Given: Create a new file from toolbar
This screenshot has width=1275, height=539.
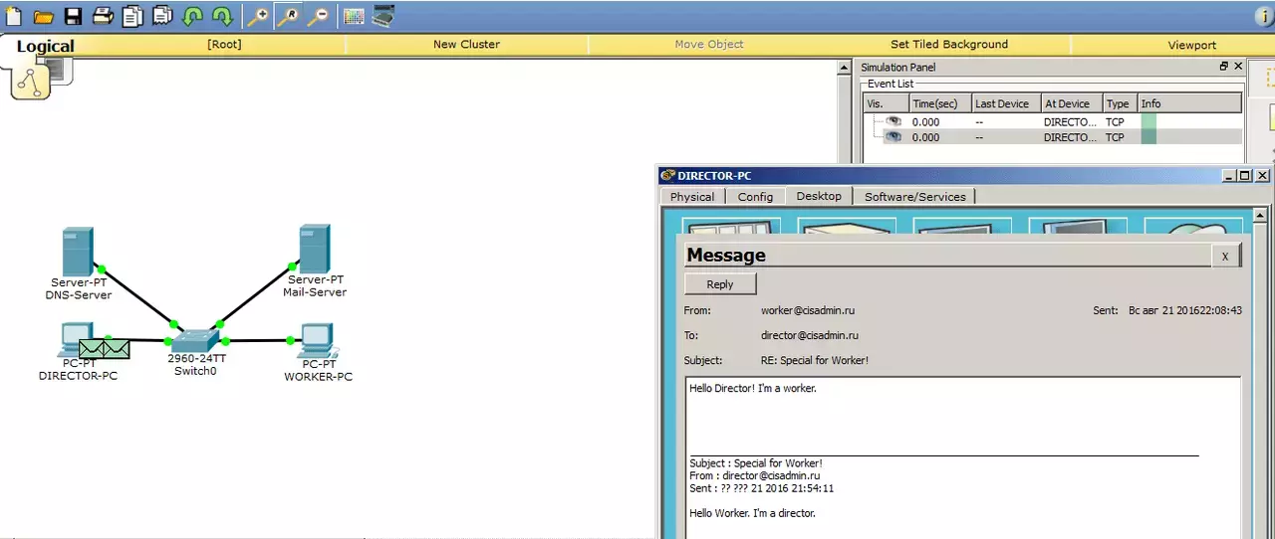Looking at the screenshot, I should pos(13,16).
